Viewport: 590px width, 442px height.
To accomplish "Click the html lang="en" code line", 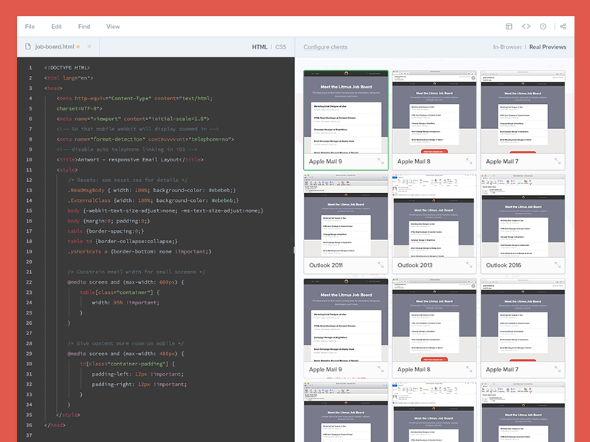I will [69, 78].
